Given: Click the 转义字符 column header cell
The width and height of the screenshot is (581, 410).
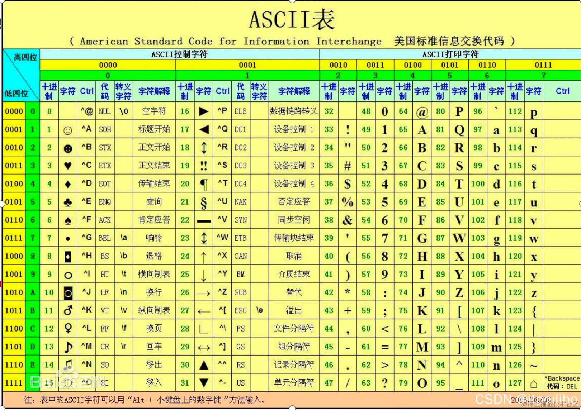Looking at the screenshot, I should 123,91.
